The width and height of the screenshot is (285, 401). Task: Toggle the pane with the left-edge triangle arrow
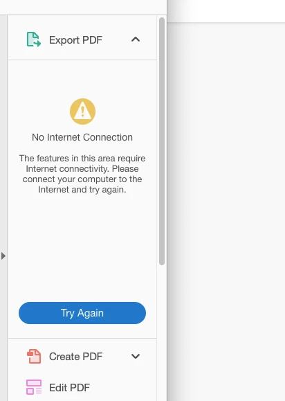coord(3,256)
